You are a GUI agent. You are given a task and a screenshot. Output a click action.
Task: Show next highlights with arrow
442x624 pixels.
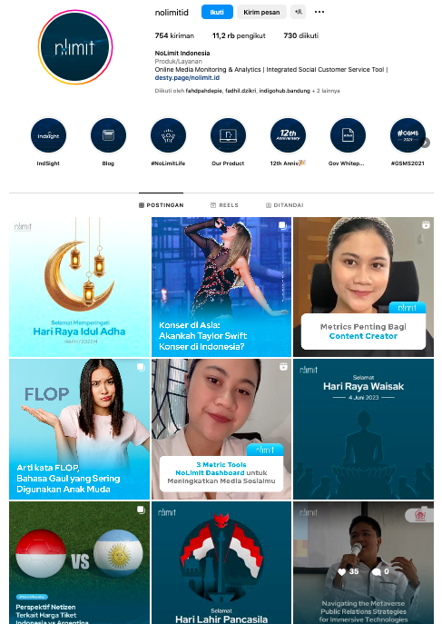tap(426, 143)
